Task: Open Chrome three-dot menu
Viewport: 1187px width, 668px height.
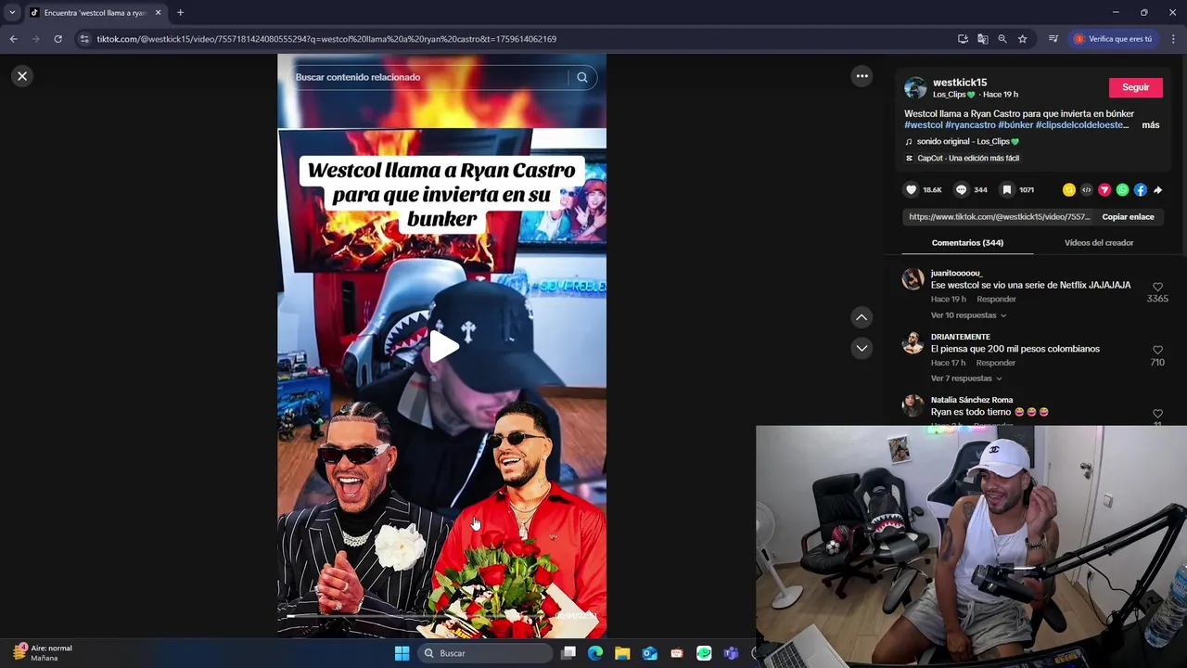Action: point(1173,39)
